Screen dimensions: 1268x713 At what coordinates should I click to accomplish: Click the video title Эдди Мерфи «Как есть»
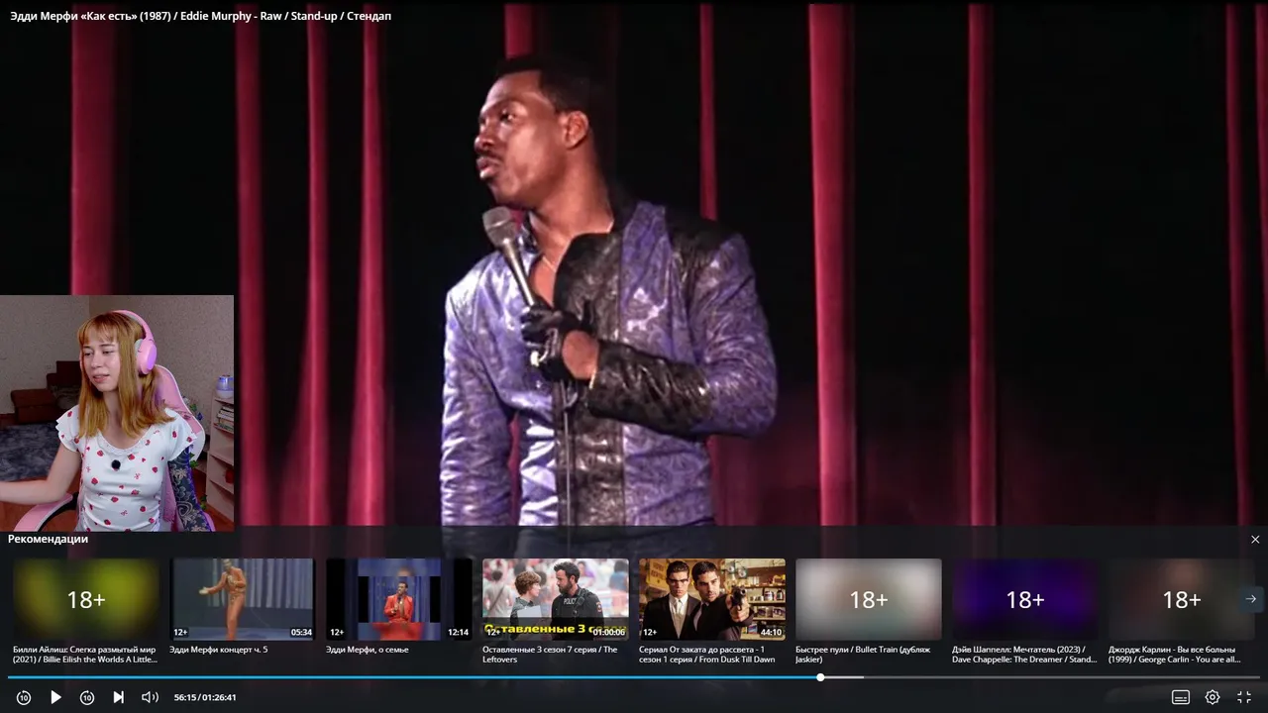pyautogui.click(x=200, y=16)
